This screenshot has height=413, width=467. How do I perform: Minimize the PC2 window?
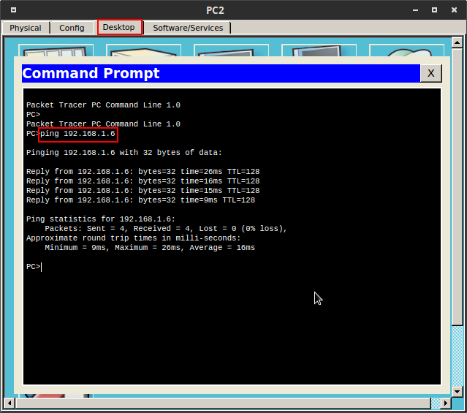(415, 10)
